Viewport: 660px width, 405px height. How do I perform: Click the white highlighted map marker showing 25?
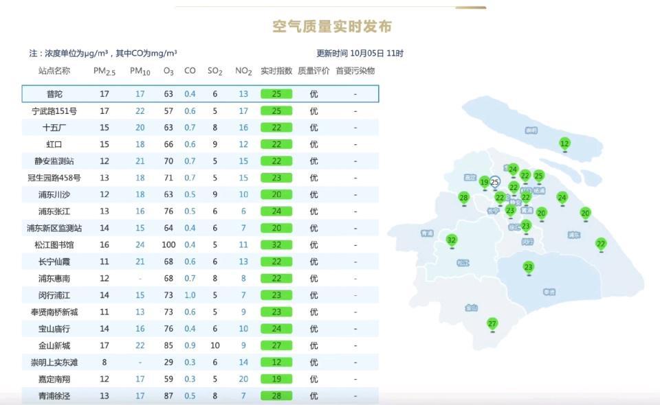(495, 182)
